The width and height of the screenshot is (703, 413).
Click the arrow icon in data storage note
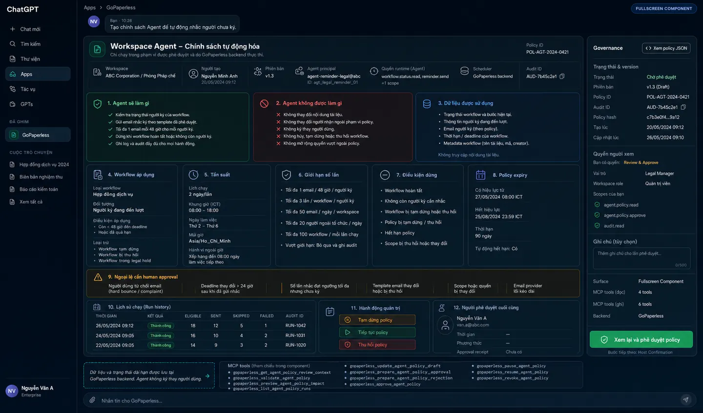pos(207,376)
